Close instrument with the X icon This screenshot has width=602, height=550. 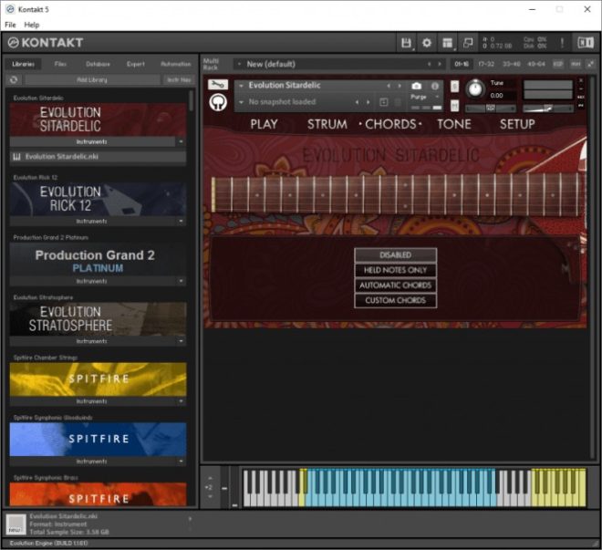(x=581, y=80)
